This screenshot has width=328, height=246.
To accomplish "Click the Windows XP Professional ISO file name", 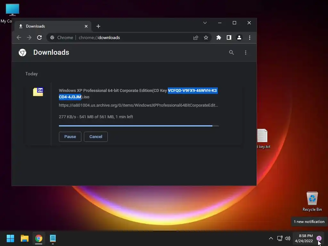I will pyautogui.click(x=138, y=94).
